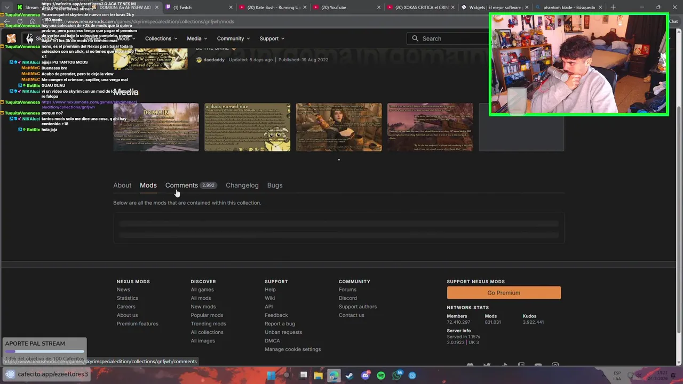Expand the Community dropdown menu
The image size is (683, 384).
click(x=233, y=38)
